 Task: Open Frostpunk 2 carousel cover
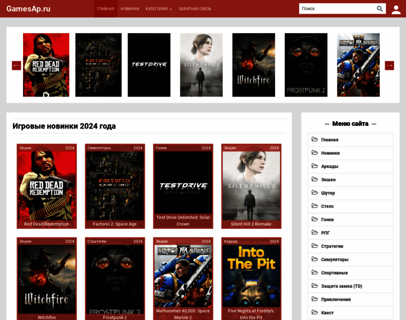click(x=306, y=65)
